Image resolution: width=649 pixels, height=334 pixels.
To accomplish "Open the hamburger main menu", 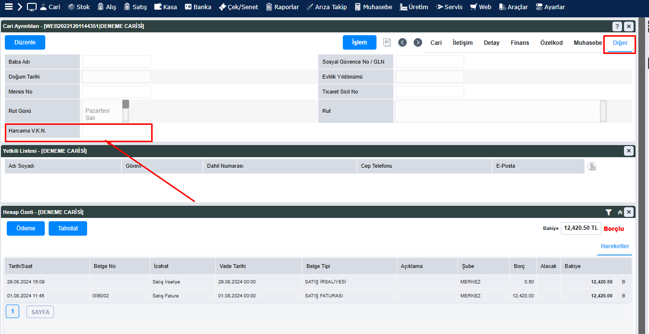I will [8, 7].
